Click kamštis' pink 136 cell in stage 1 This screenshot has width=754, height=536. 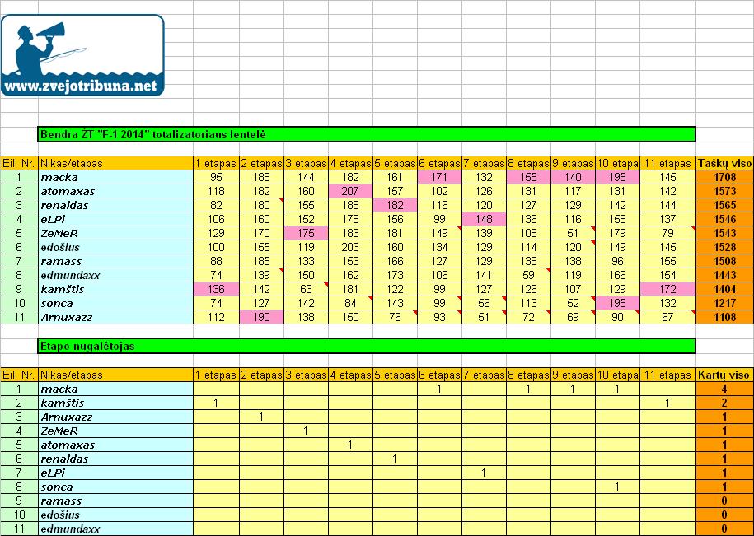coord(216,289)
